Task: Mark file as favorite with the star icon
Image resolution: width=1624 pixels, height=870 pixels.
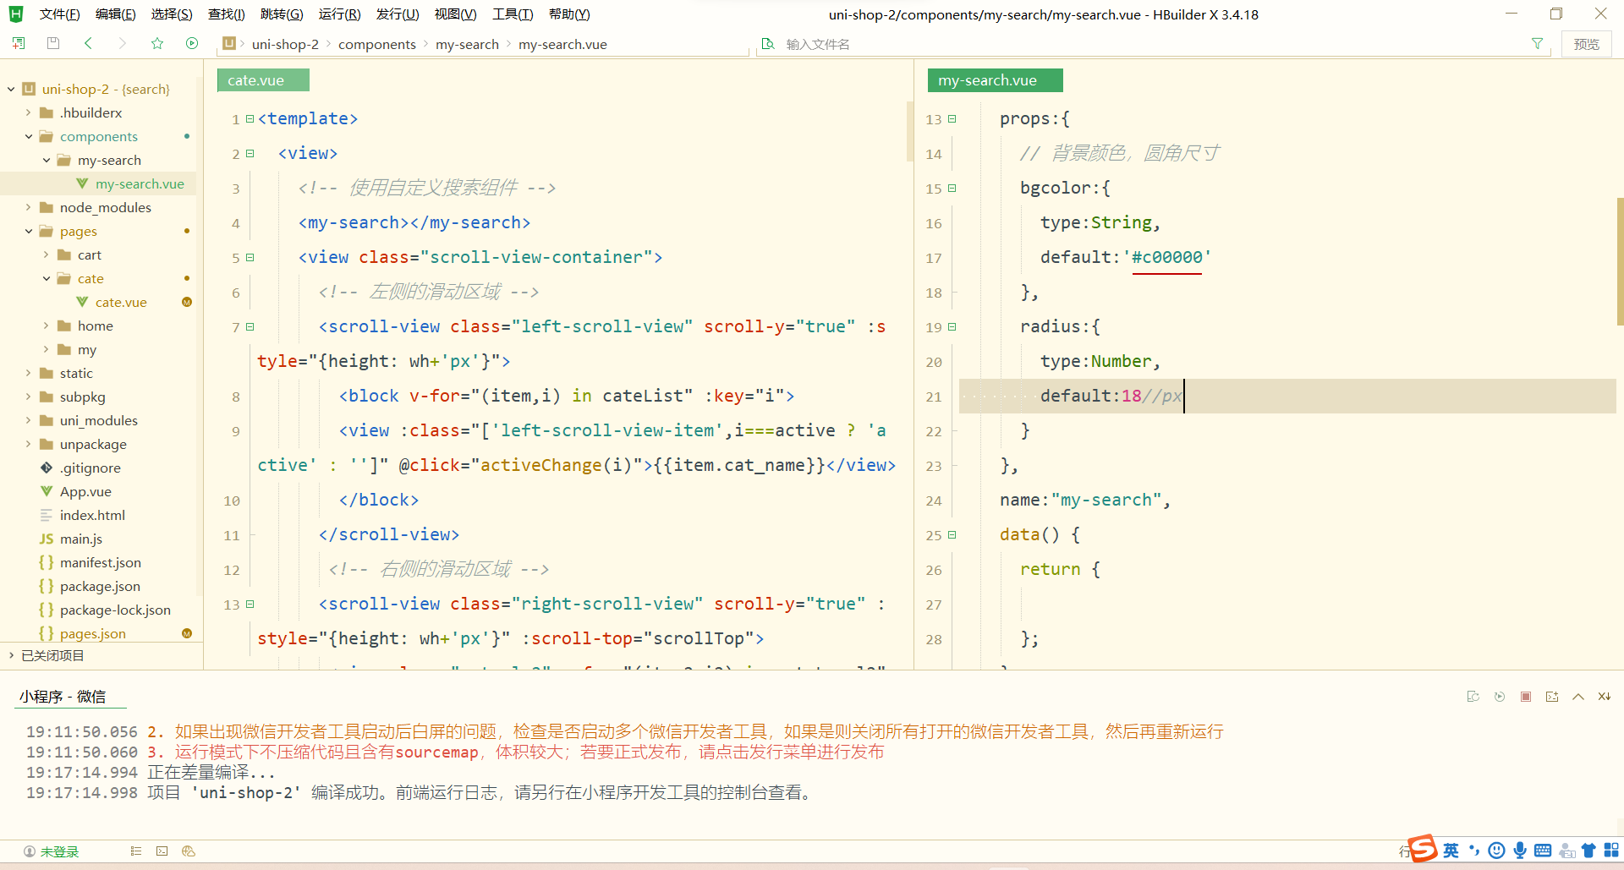Action: tap(156, 43)
